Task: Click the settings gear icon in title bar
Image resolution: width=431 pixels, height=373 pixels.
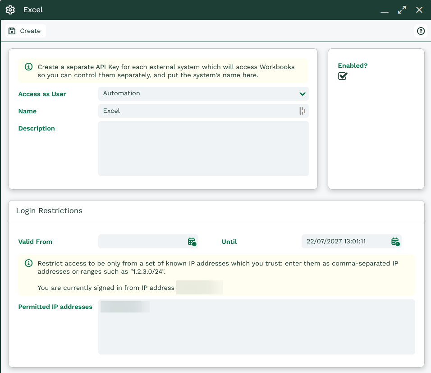Action: pyautogui.click(x=10, y=9)
